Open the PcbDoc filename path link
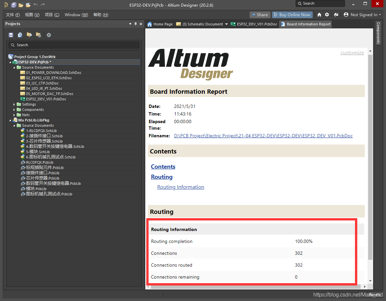Screen dimensions: 386x301 tap(263, 136)
